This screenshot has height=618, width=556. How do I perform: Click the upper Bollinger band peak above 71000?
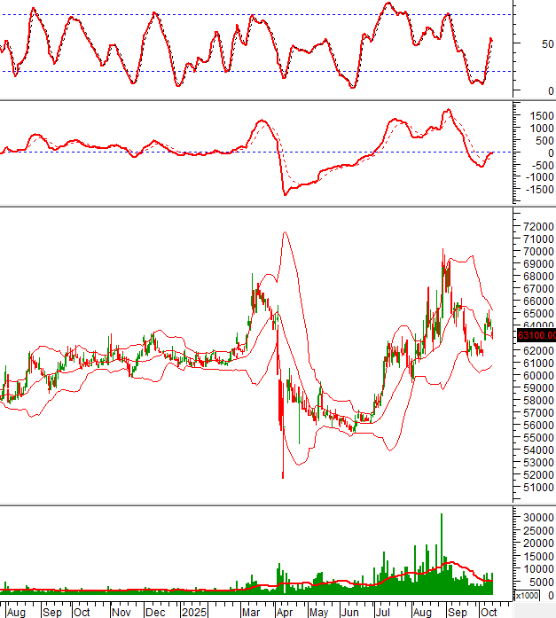[285, 233]
